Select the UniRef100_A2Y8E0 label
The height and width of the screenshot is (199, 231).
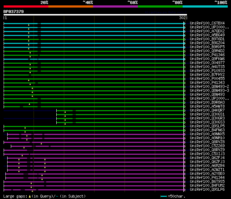tap(207, 174)
